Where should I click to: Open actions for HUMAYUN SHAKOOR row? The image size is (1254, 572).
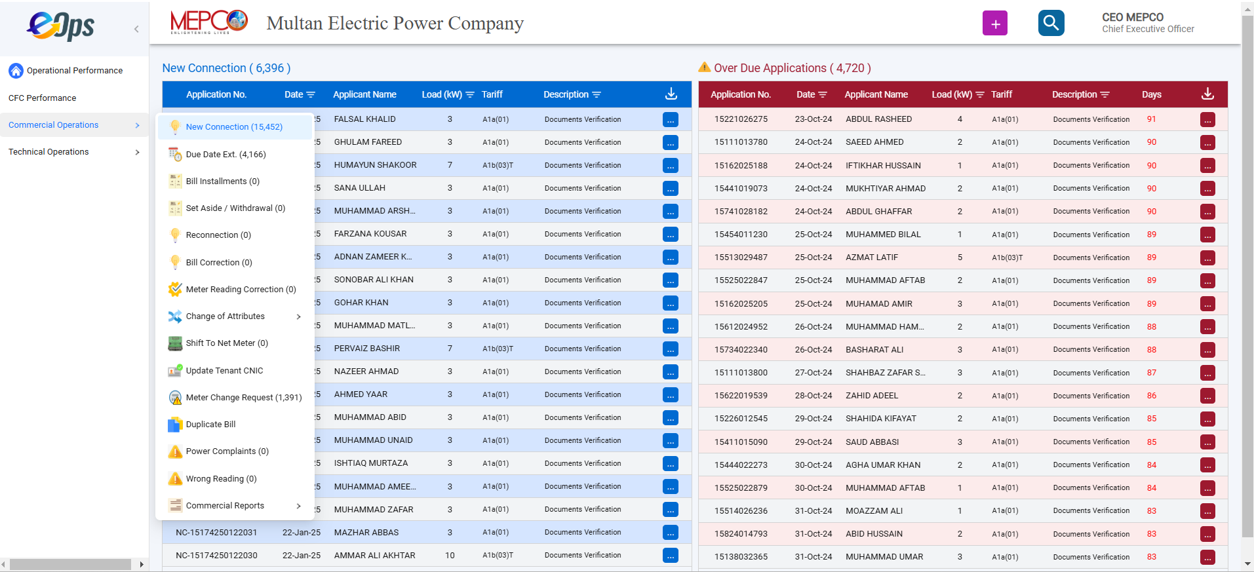pyautogui.click(x=670, y=166)
